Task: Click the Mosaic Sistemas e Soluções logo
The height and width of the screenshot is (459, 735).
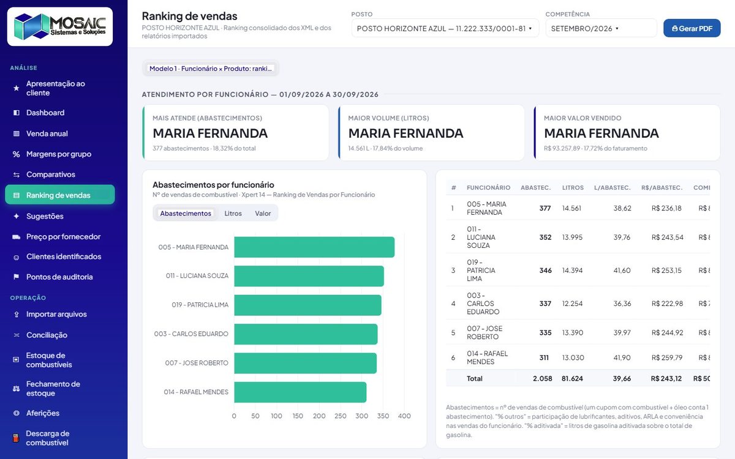Action: 60,26
